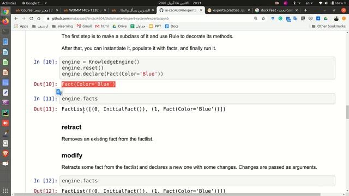Click the orange Chrome update alert icon

click(x=344, y=19)
